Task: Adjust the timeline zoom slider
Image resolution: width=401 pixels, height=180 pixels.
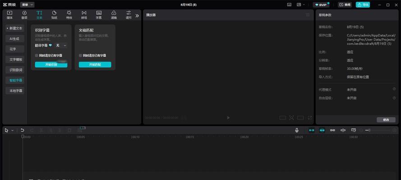Action: coord(378,130)
